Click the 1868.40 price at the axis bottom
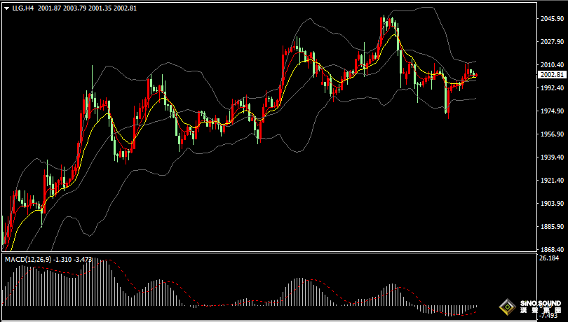Screen dimensions: 568x322 [552, 249]
